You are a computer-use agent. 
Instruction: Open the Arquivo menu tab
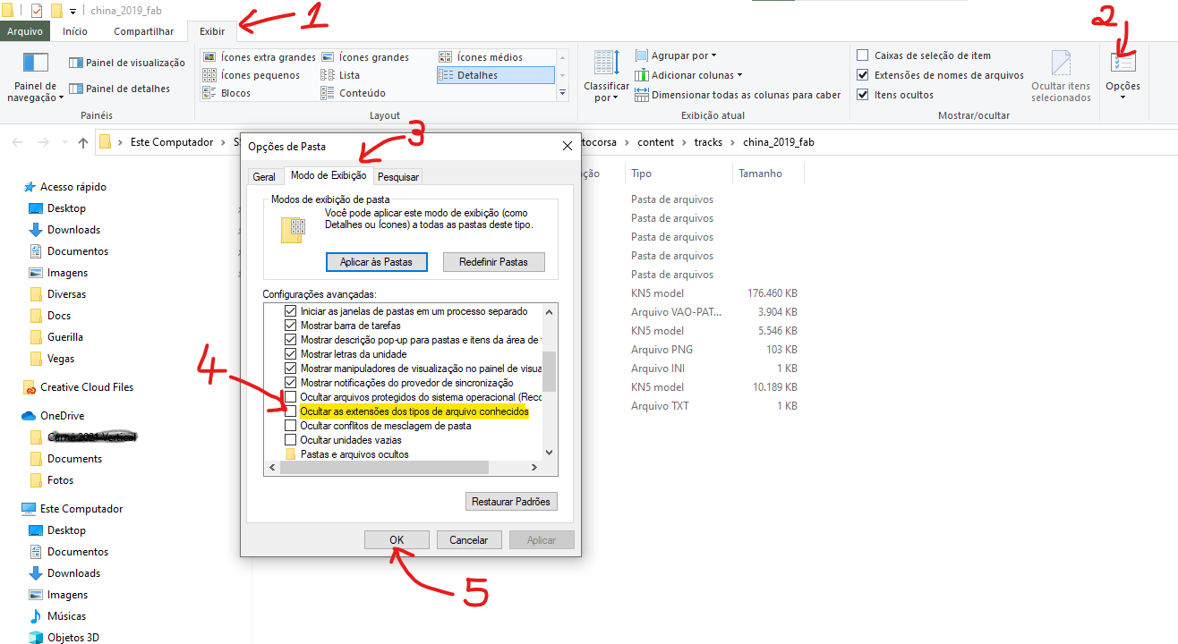pyautogui.click(x=25, y=31)
